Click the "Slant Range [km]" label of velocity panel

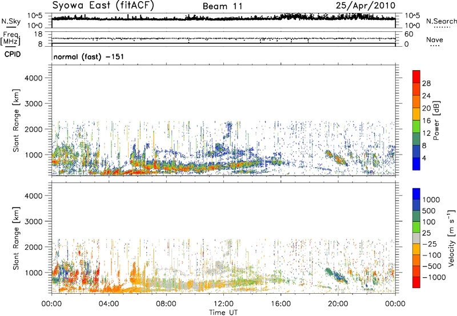tap(16, 238)
